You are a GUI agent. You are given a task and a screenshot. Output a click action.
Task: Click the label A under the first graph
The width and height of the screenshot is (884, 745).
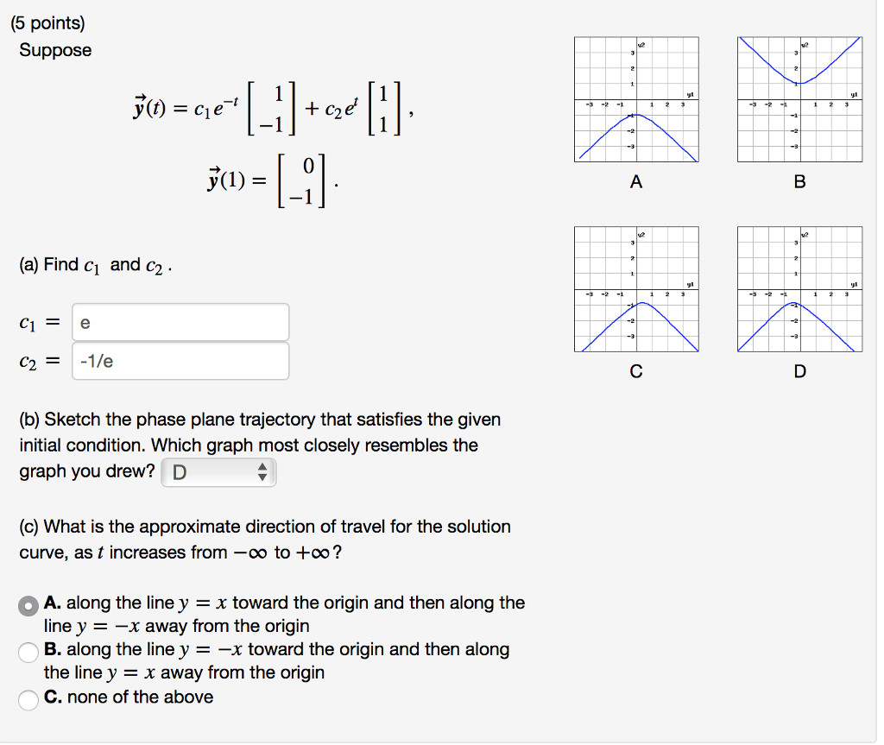click(x=636, y=181)
